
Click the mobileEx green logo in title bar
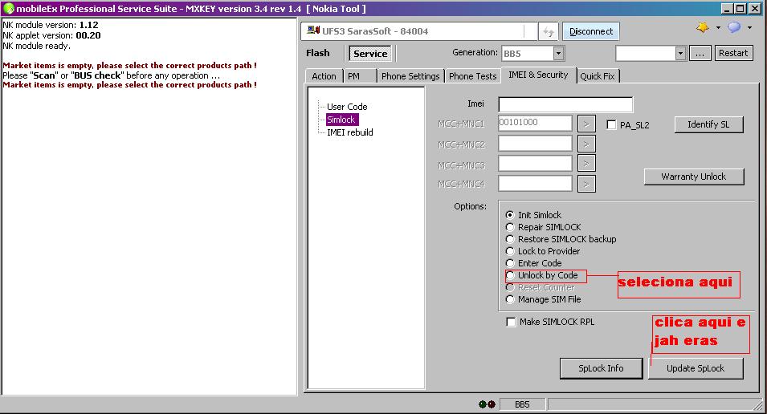click(x=8, y=9)
